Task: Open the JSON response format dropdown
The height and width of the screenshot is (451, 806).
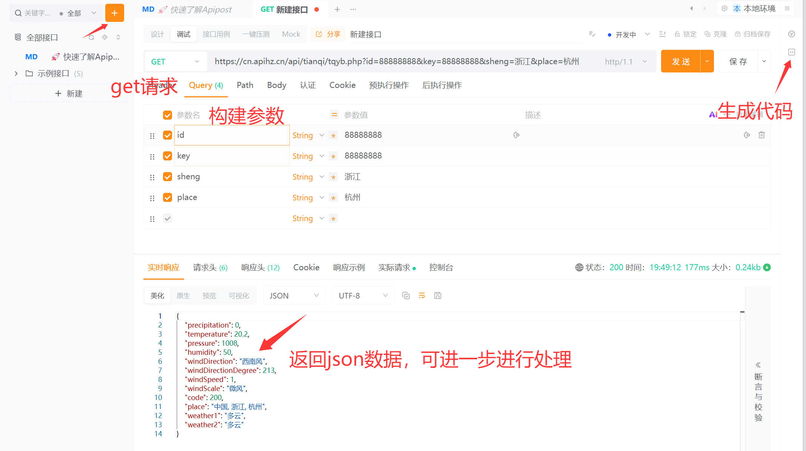Action: (x=294, y=296)
